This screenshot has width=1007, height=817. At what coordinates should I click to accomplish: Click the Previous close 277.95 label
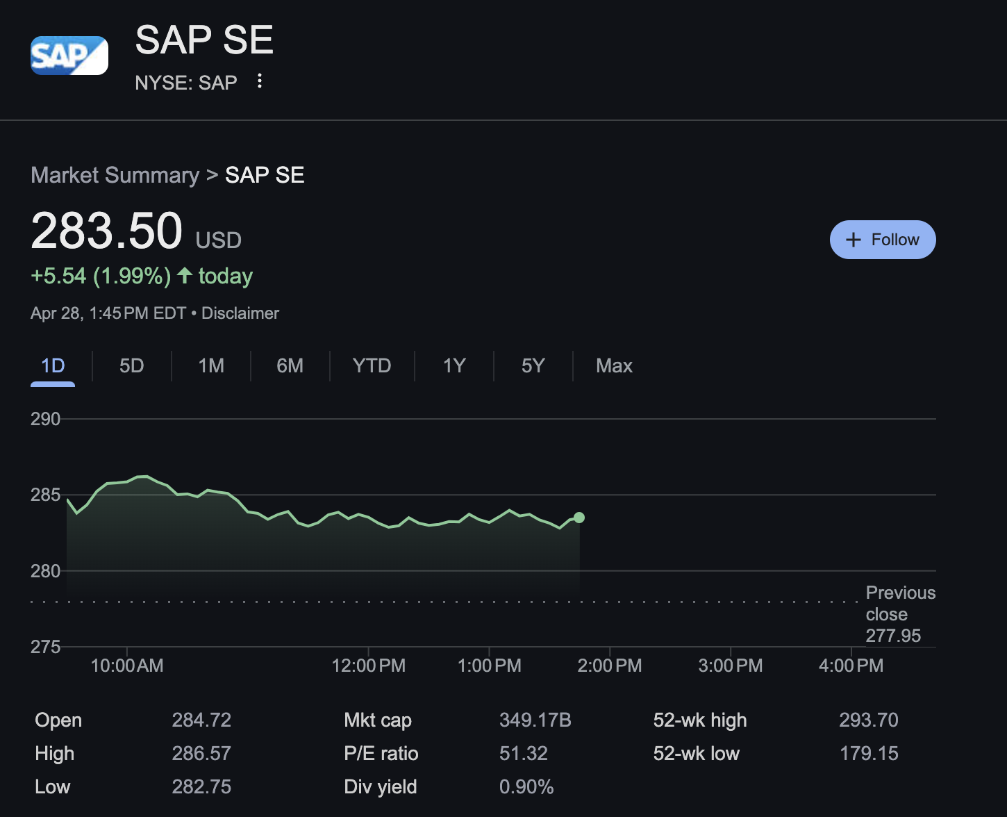(900, 614)
